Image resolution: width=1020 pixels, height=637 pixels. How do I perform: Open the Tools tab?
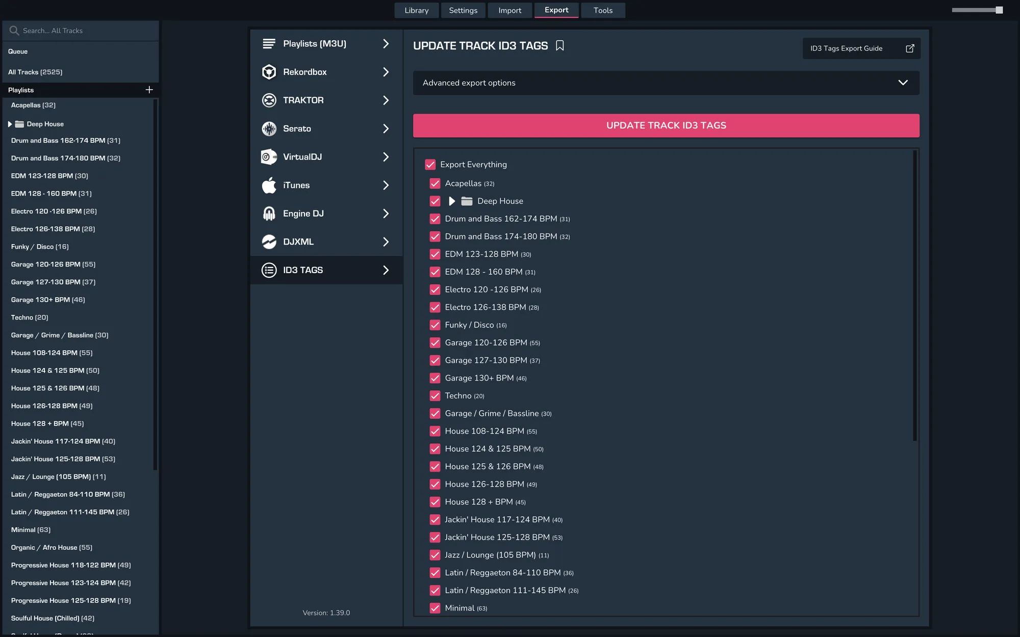603,10
